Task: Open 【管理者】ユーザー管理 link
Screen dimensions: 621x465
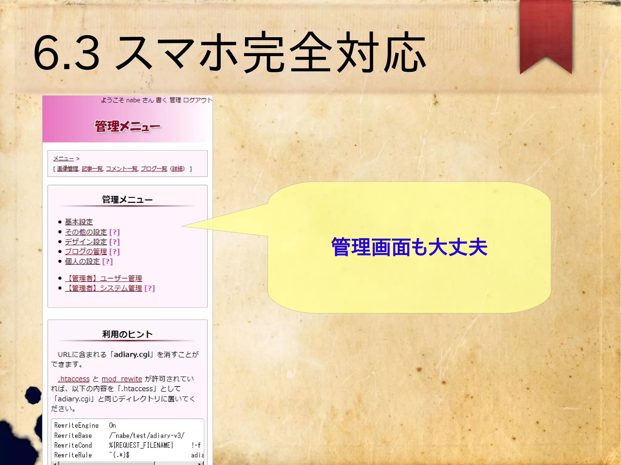Action: [103, 278]
